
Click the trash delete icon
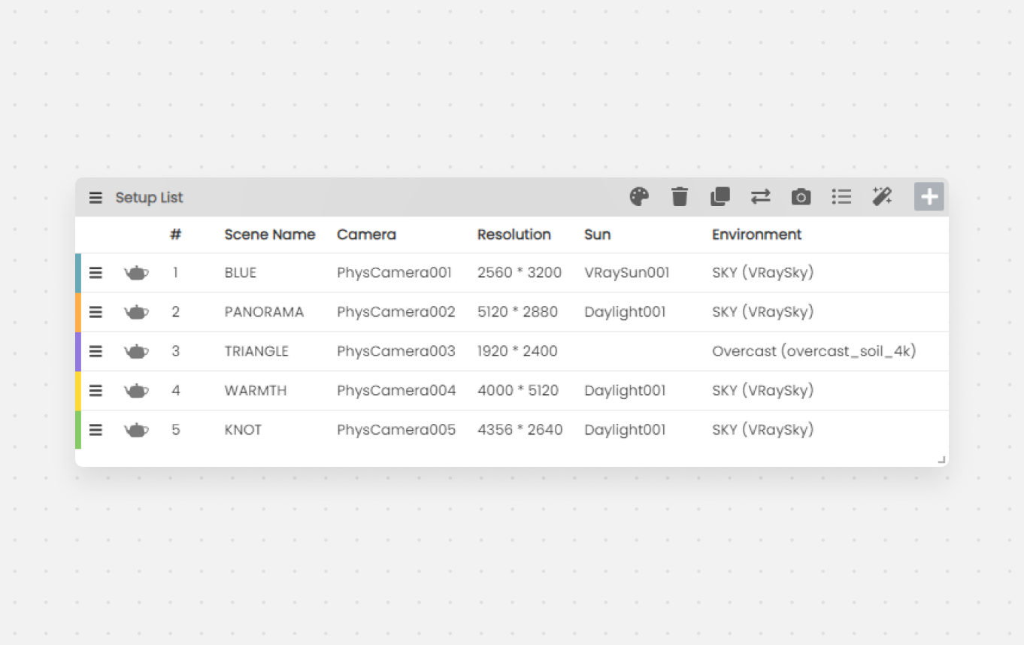(680, 197)
